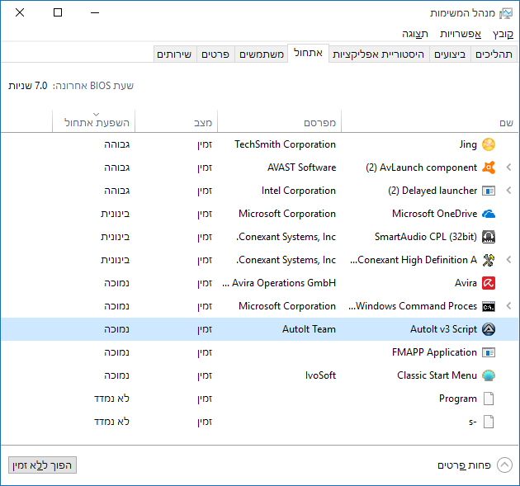Click the הפוך ללא זמין (Disable) button

point(43,465)
